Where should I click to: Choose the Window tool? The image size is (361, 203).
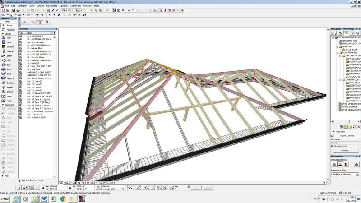9,47
